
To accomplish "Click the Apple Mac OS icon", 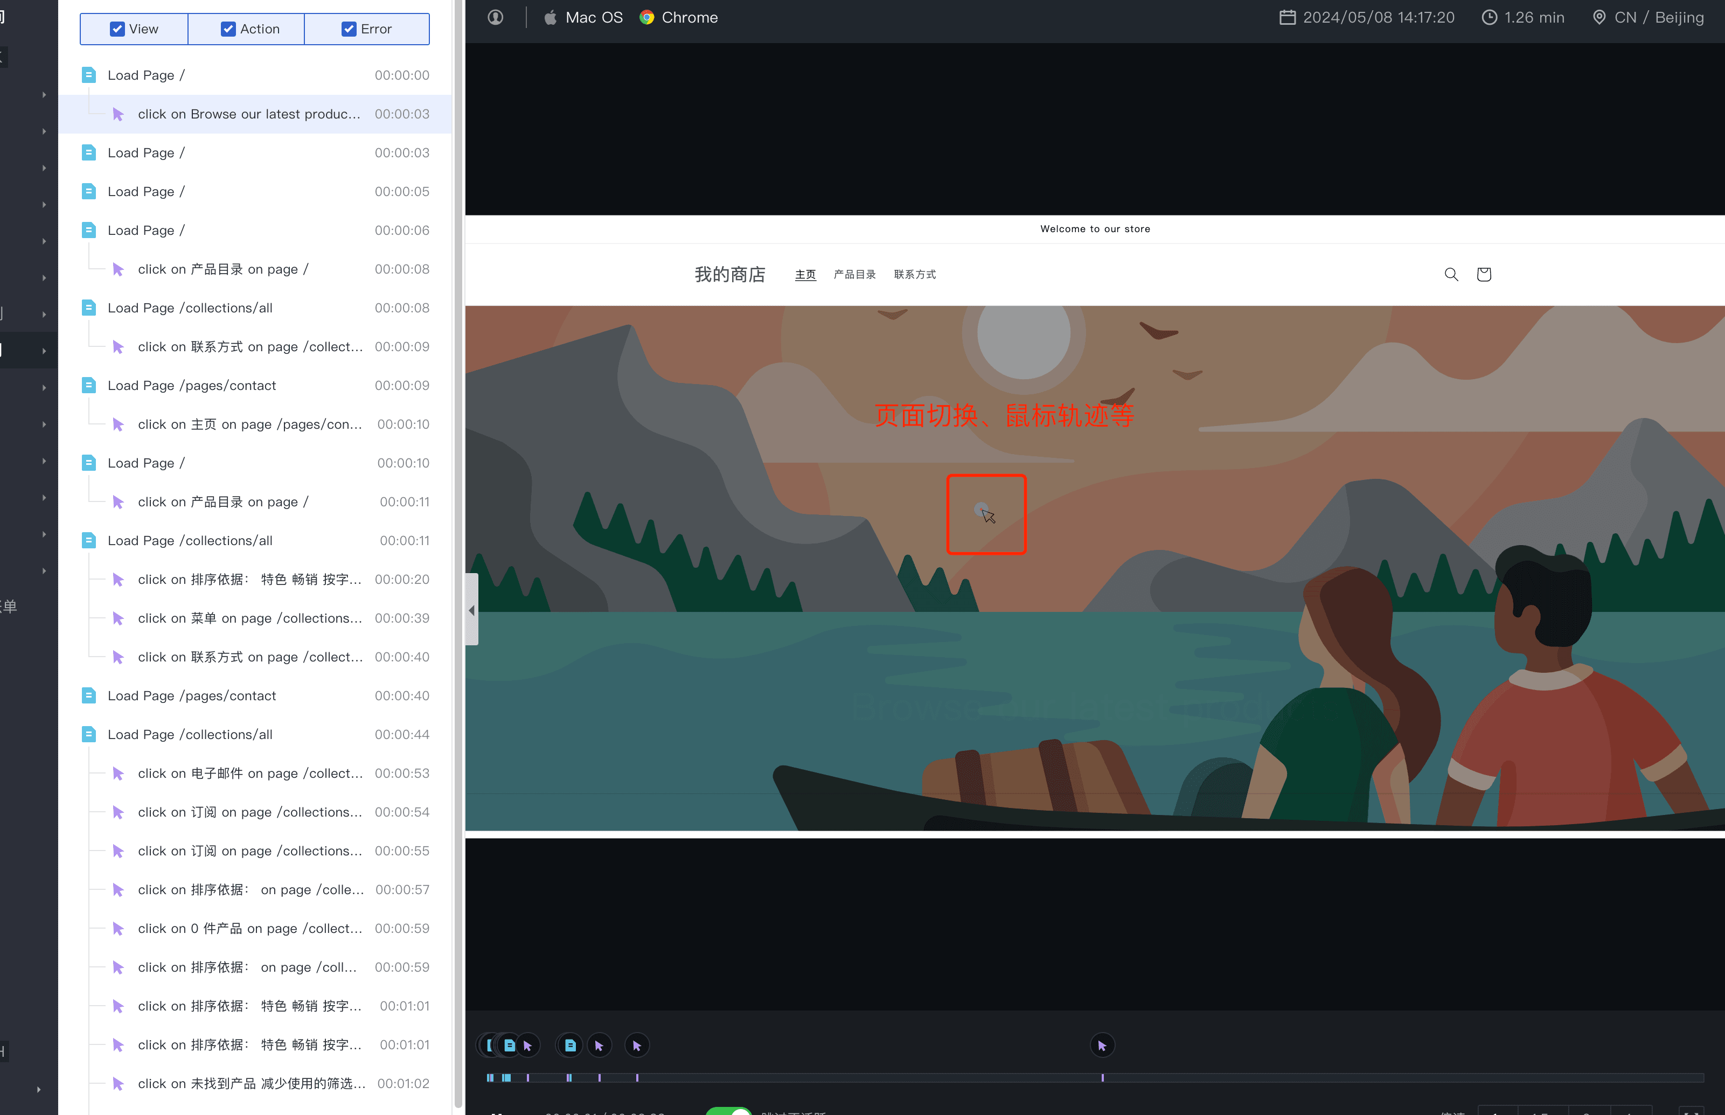I will (551, 17).
